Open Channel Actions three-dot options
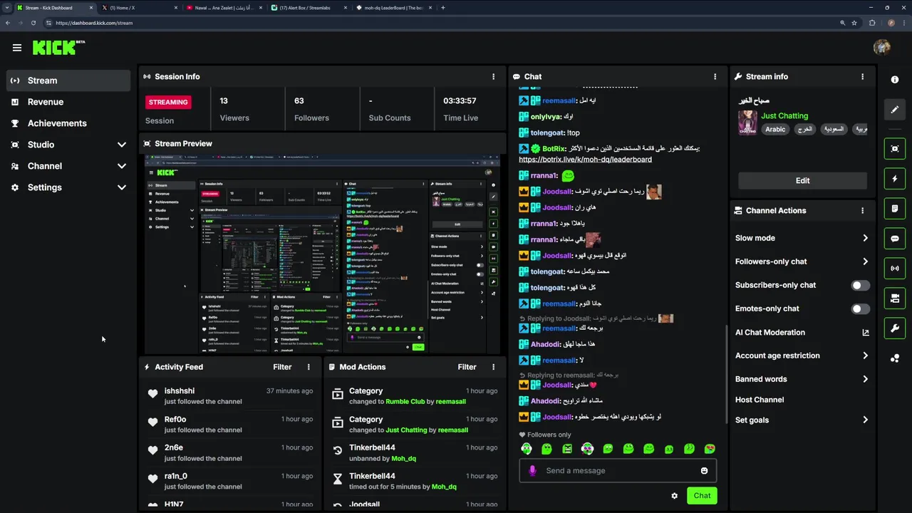This screenshot has height=513, width=912. [862, 210]
